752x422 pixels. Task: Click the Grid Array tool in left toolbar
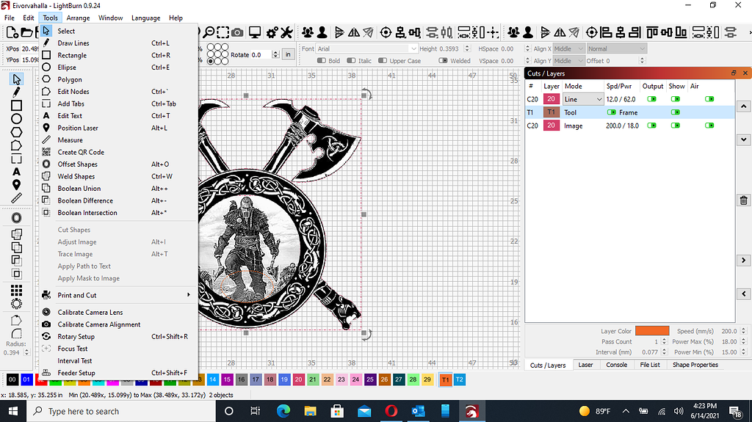(x=16, y=291)
